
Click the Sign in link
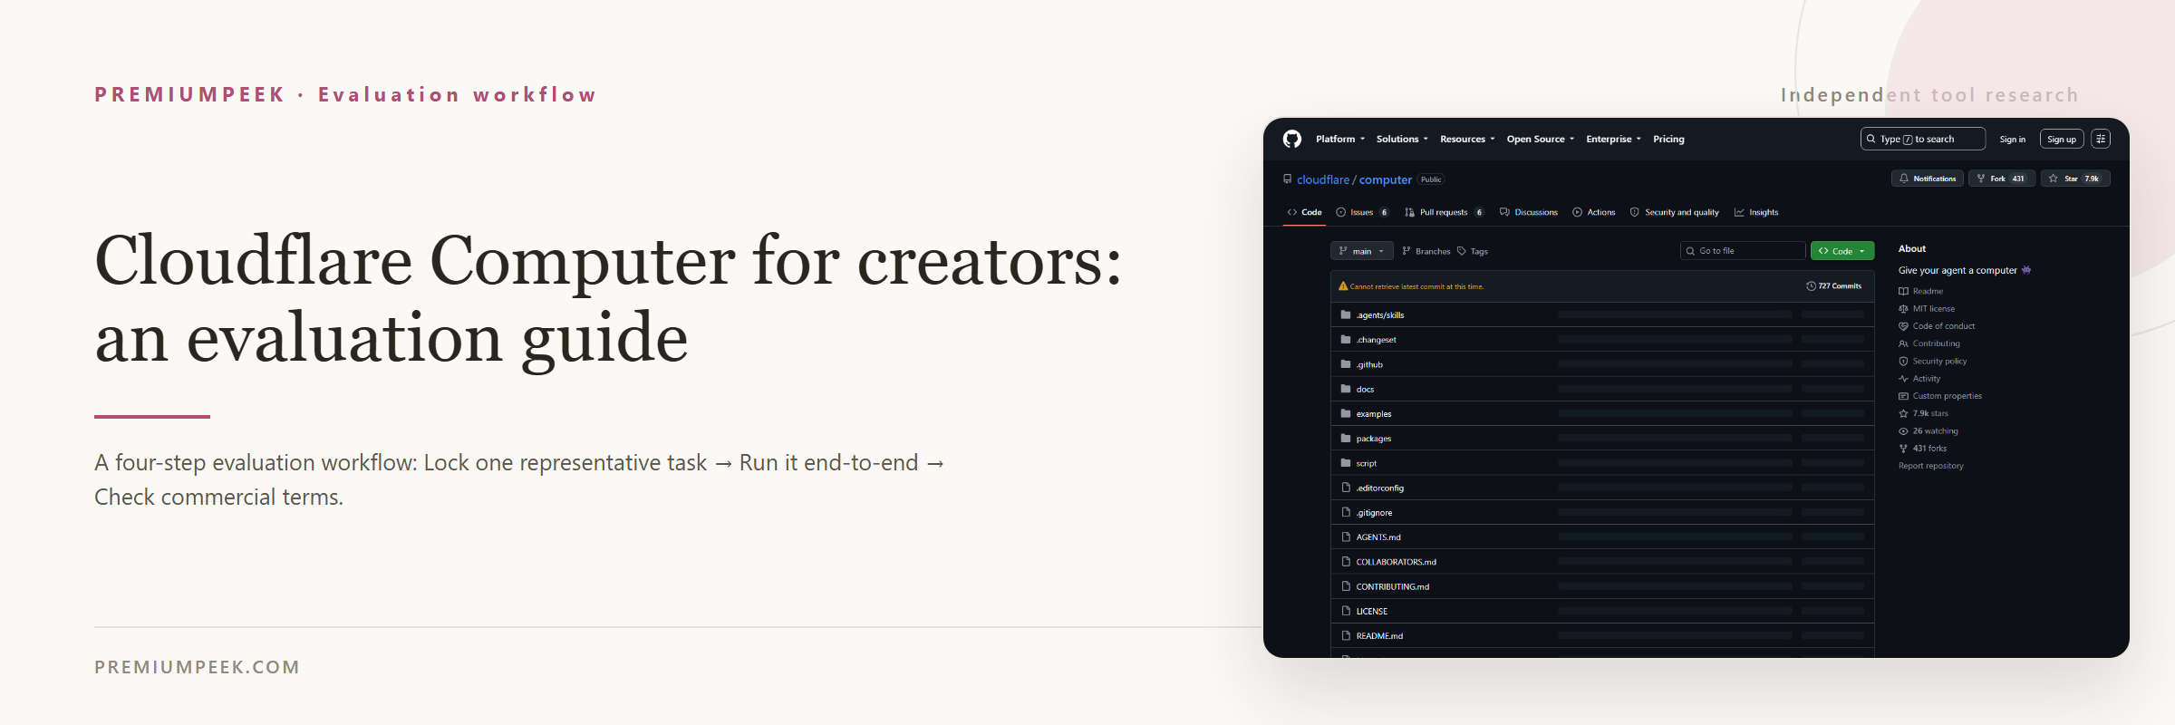coord(2013,140)
